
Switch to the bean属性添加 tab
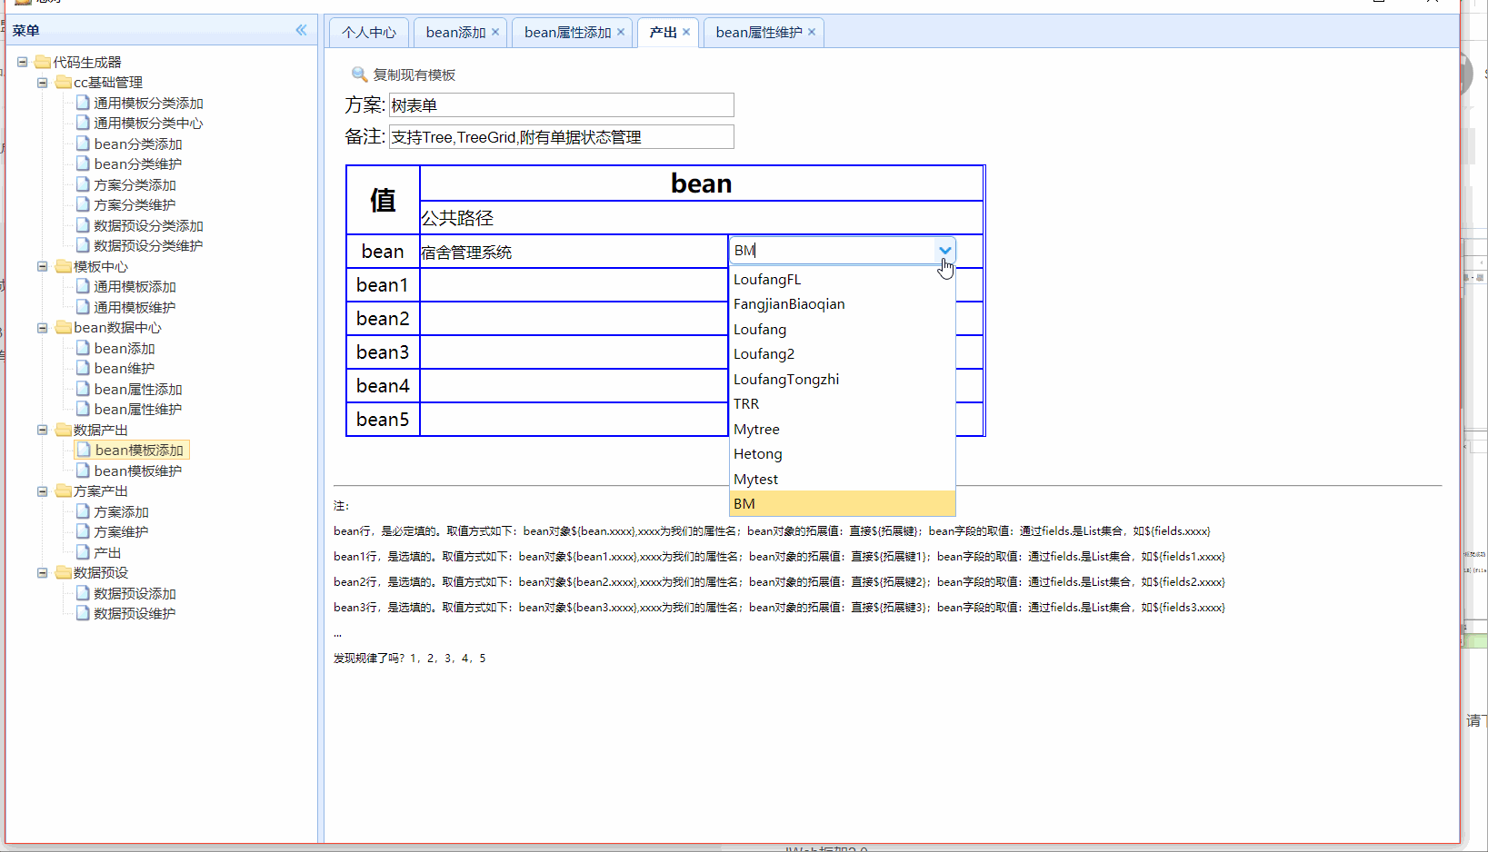click(568, 32)
